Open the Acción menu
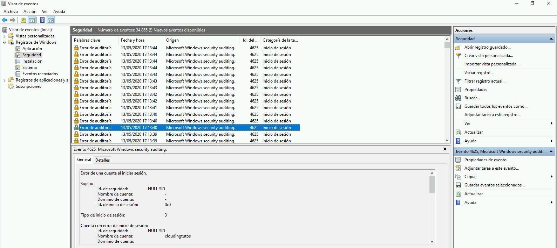The width and height of the screenshot is (557, 248). click(30, 12)
